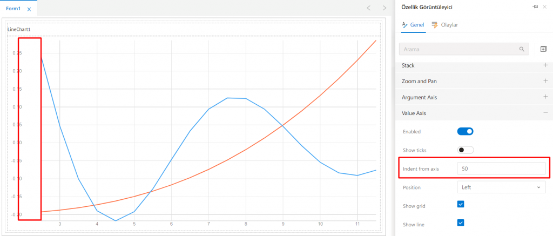
Task: Click the -0.20 value axis label
Action: [x=16, y=214]
